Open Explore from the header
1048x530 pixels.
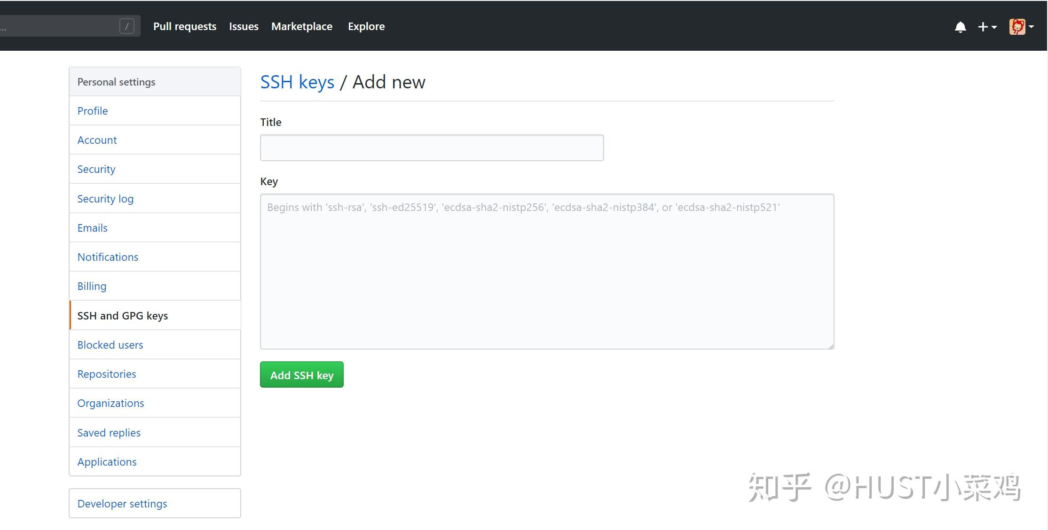366,26
